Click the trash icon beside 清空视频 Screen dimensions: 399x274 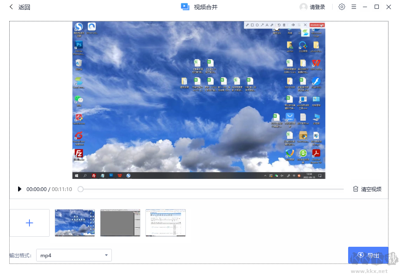point(355,189)
